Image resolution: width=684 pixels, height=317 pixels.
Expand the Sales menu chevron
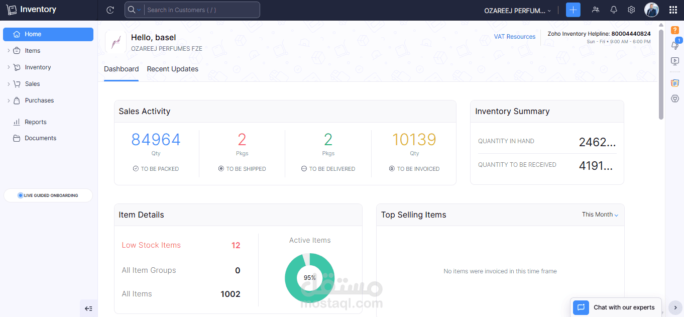coord(9,84)
